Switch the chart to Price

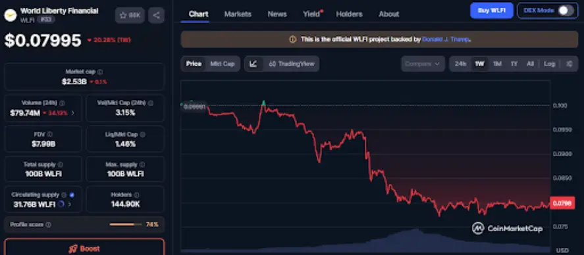coord(194,64)
